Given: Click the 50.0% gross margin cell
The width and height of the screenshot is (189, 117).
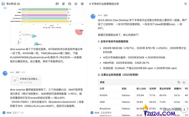Looking at the screenshot, I should 153,102.
